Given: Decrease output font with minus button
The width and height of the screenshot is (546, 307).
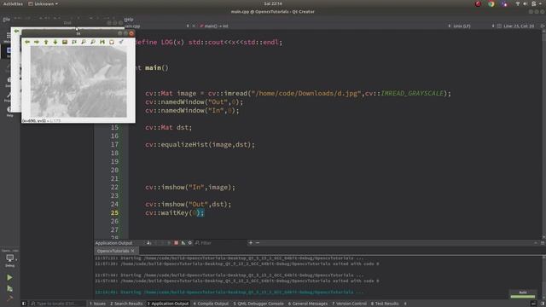Looking at the screenshot, I should pyautogui.click(x=258, y=243).
